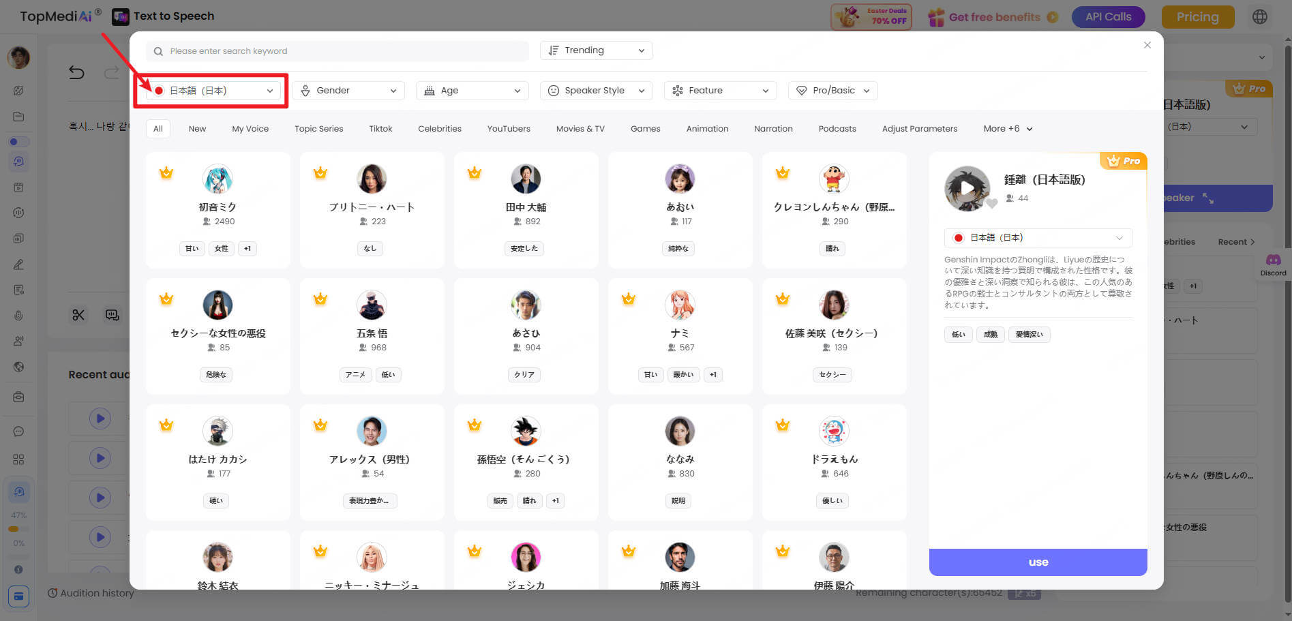The height and width of the screenshot is (621, 1292).
Task: Open the apps grid icon in sidebar
Action: (18, 459)
